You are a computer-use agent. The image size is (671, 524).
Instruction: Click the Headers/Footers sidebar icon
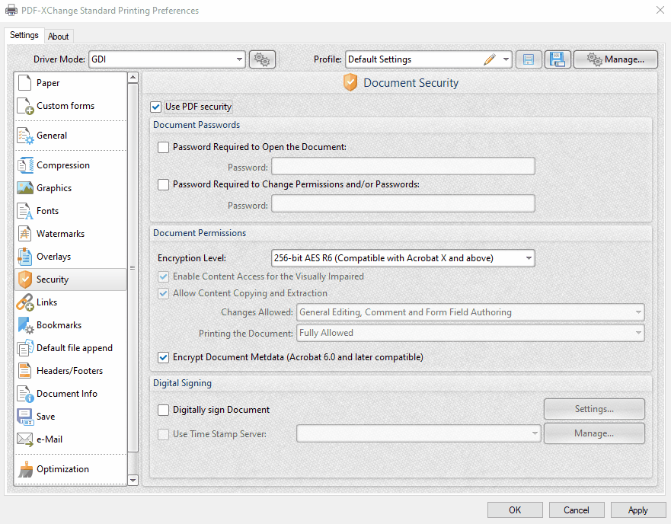click(24, 371)
